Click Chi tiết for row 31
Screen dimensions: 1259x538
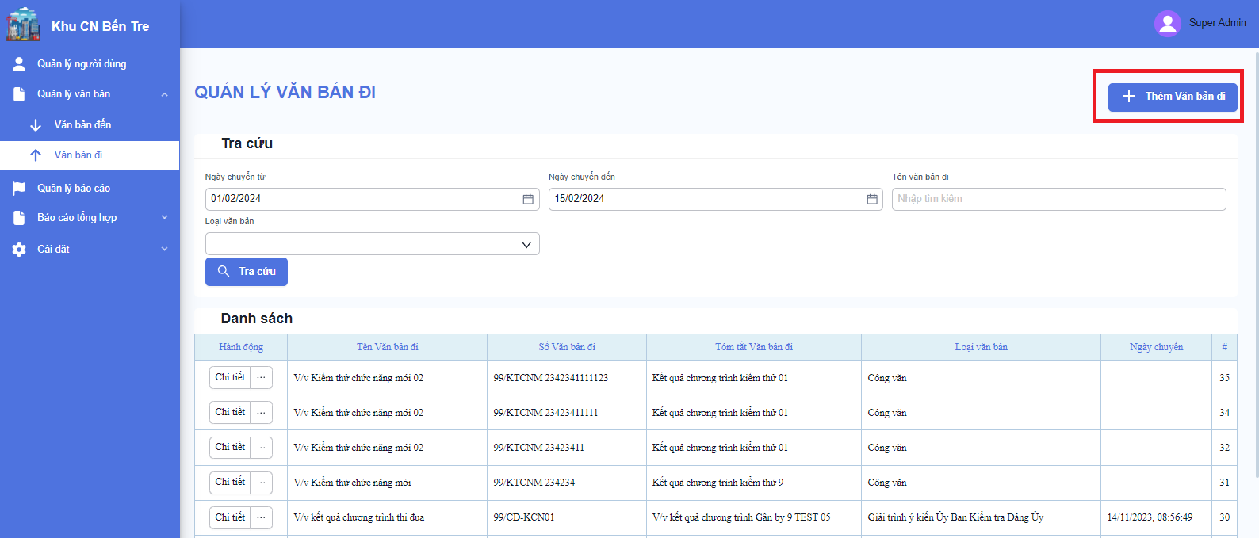click(230, 483)
